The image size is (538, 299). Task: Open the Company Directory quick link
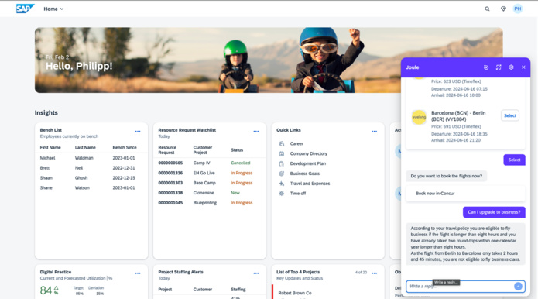[x=308, y=154]
